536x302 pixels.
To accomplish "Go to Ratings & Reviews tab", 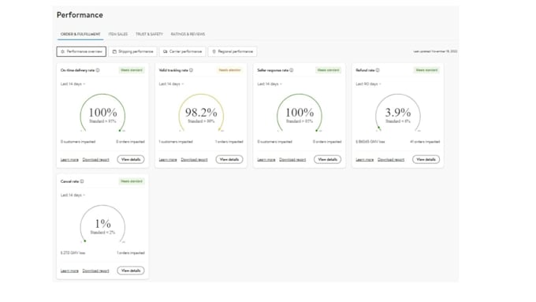I will (188, 34).
